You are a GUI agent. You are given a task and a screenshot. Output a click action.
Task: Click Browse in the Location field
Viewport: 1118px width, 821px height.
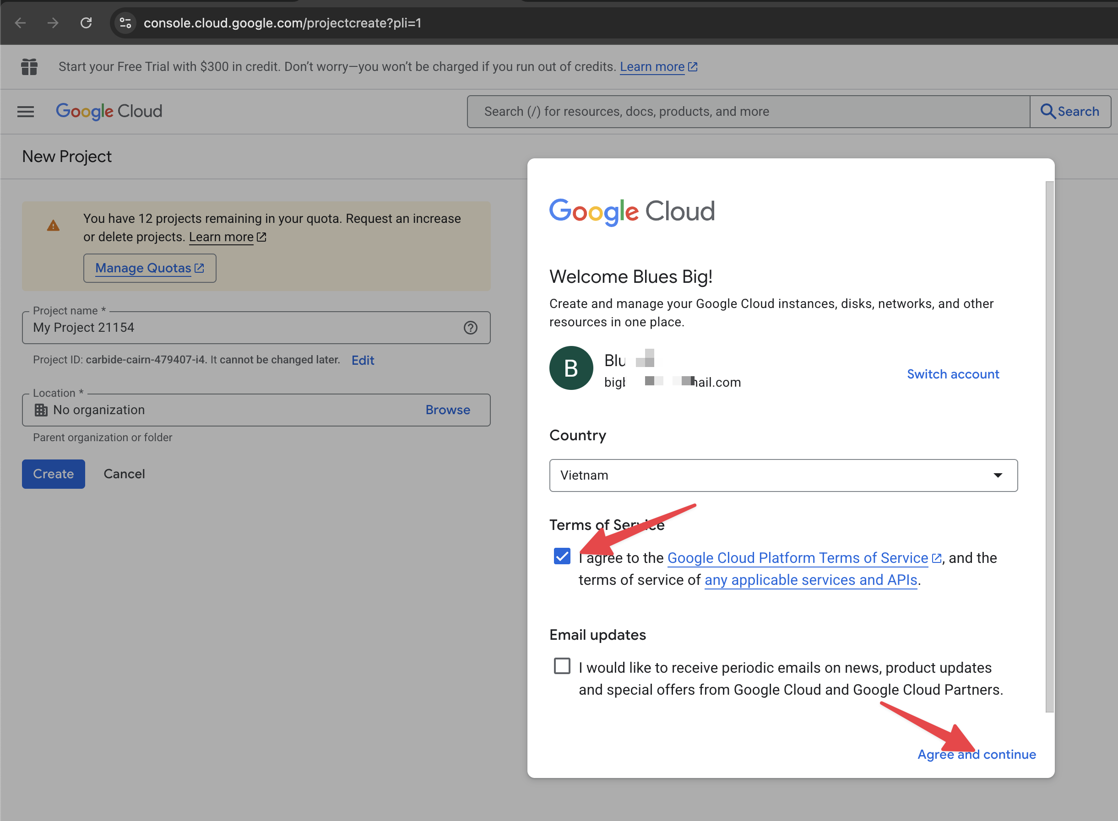(447, 410)
